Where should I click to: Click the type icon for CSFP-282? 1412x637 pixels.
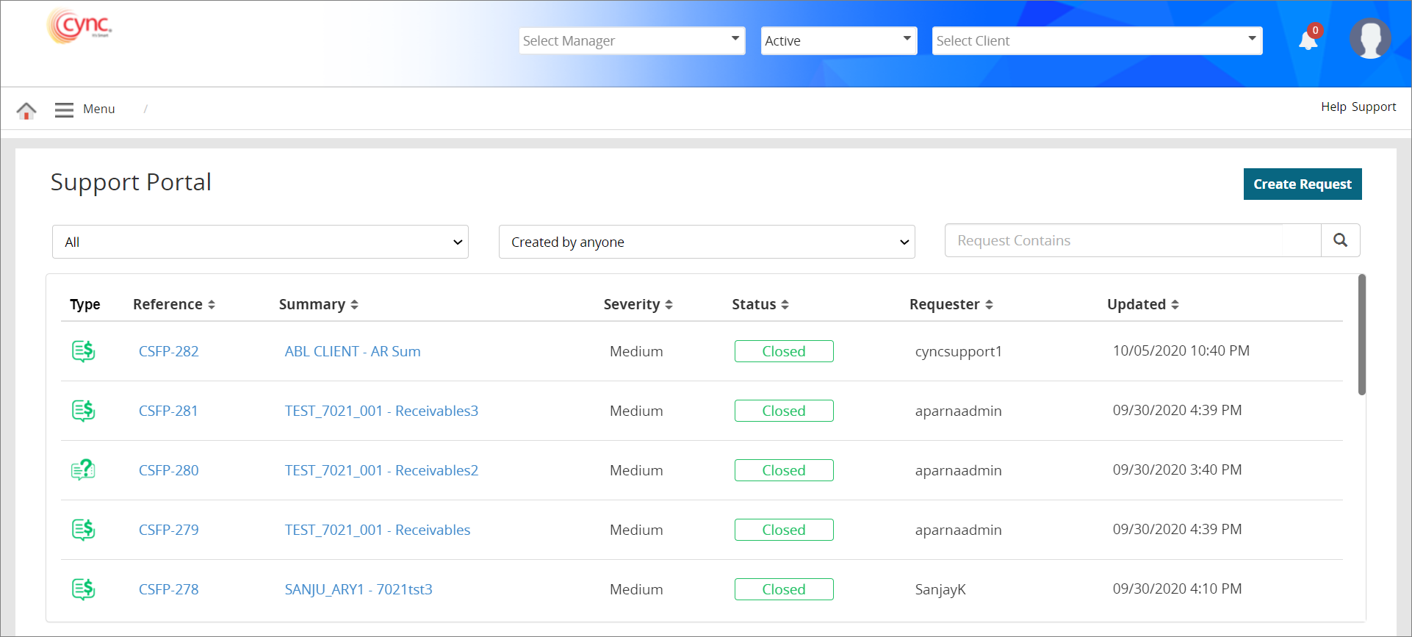(x=84, y=351)
